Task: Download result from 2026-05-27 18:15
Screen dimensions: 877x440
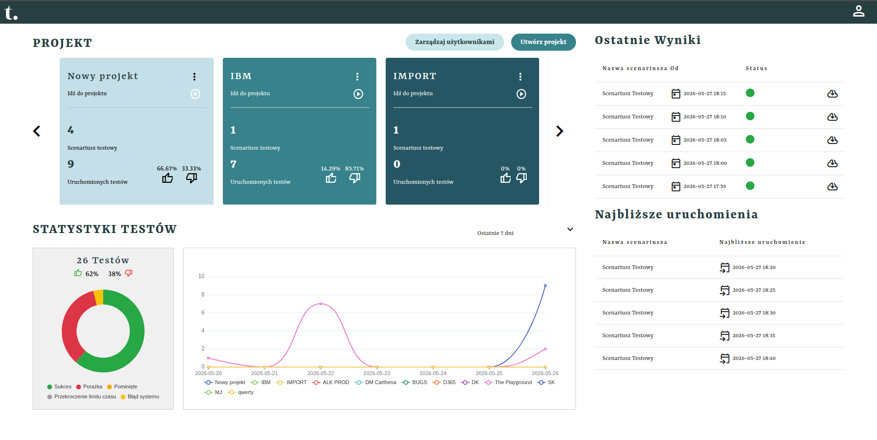Action: click(x=832, y=94)
